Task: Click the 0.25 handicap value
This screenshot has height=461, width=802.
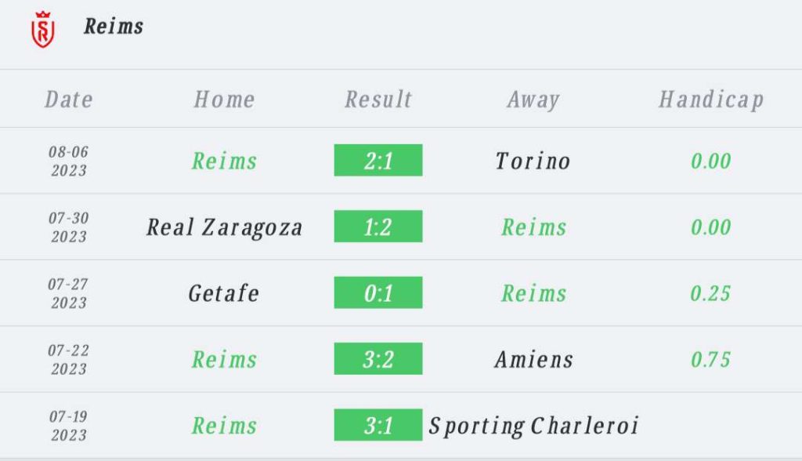Action: pos(710,293)
